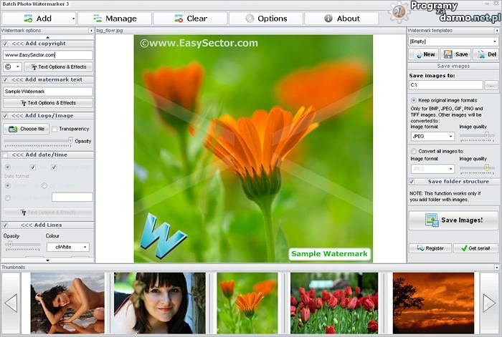Viewport: 502px width, 337px height.
Task: Click the Get serial! button
Action: [475, 248]
